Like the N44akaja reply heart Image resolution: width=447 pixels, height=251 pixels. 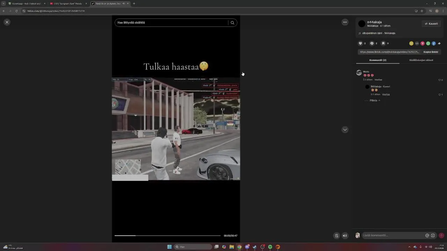[x=440, y=94]
